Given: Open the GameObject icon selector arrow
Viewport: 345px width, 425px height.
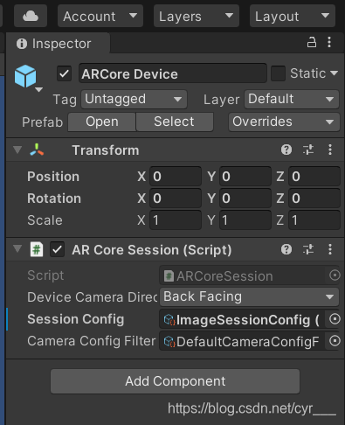Looking at the screenshot, I should point(38,89).
